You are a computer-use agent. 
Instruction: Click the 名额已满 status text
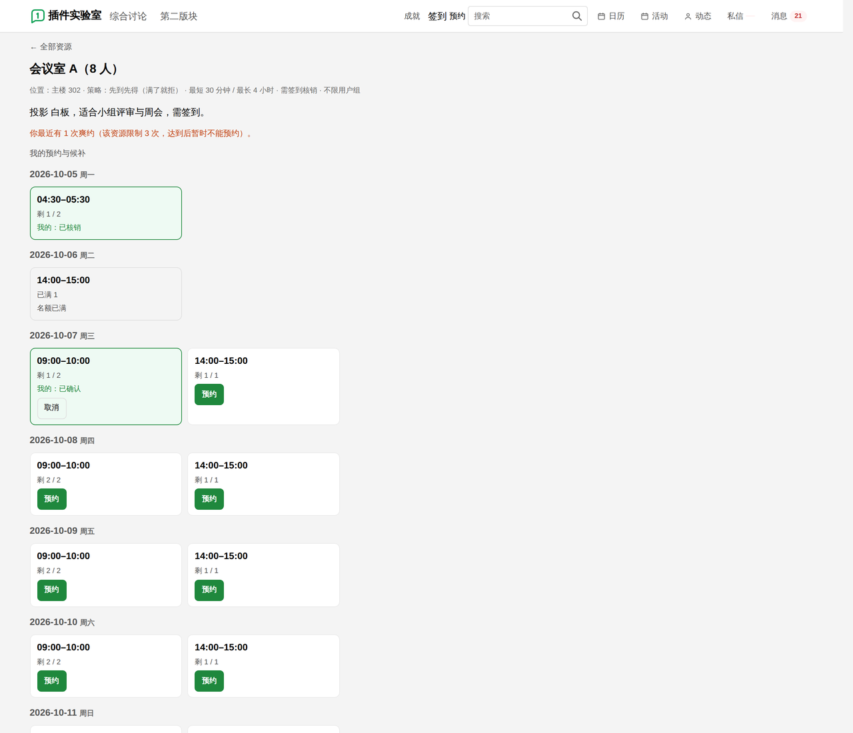pyautogui.click(x=51, y=308)
